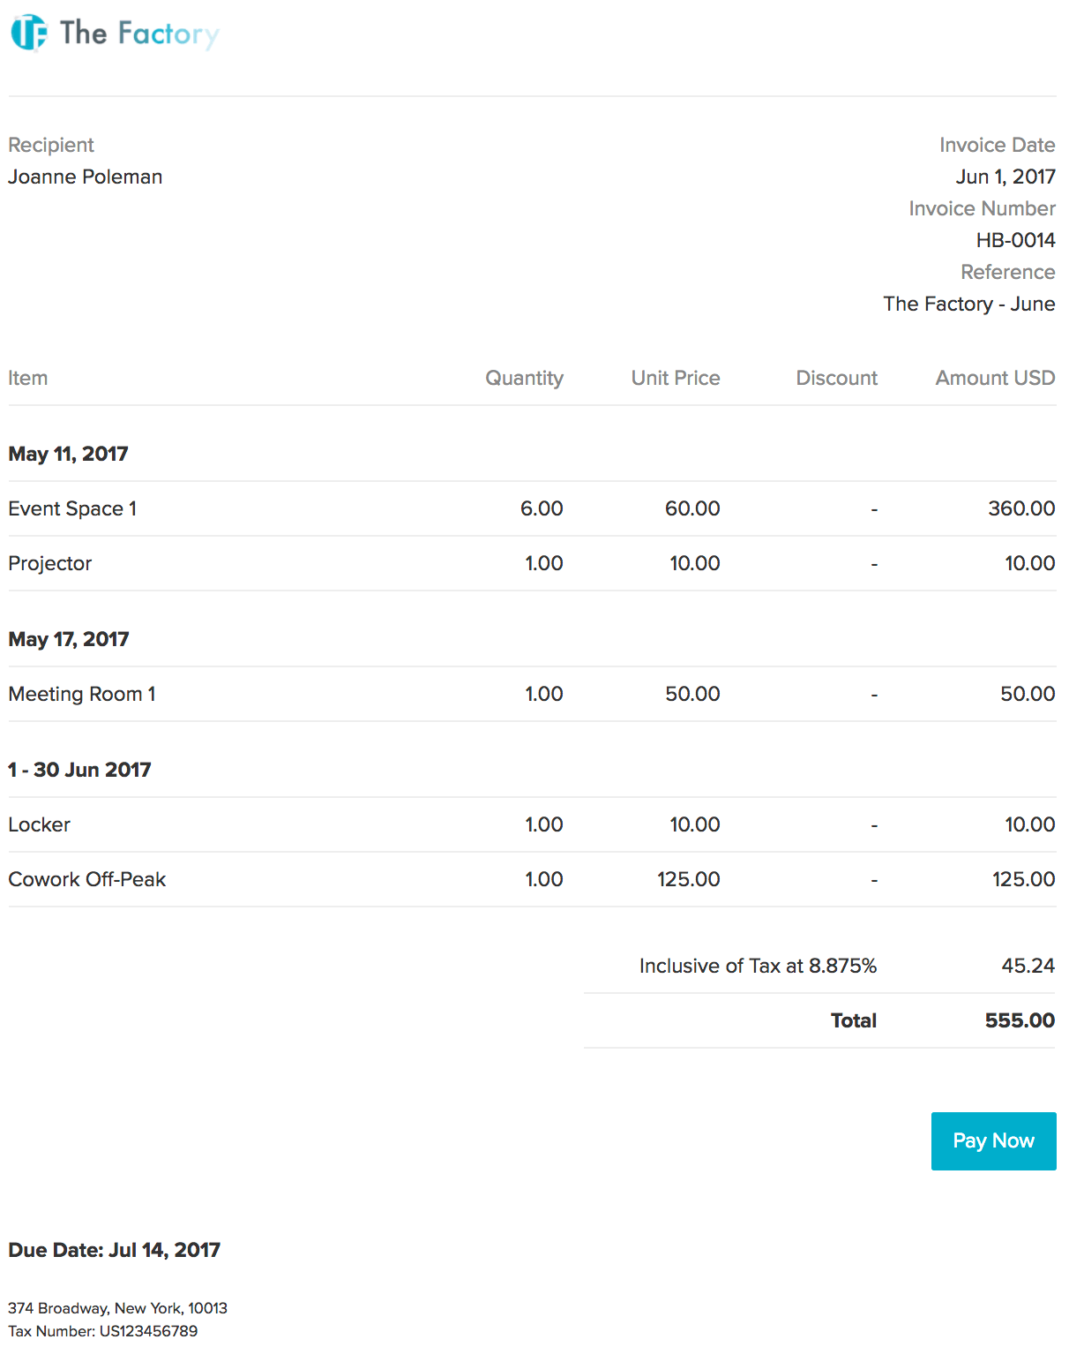1069x1347 pixels.
Task: Click the tax amount 45.24
Action: 1028,966
